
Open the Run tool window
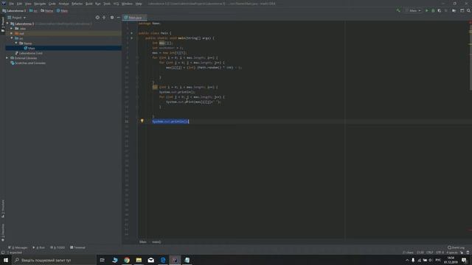pyautogui.click(x=38, y=247)
